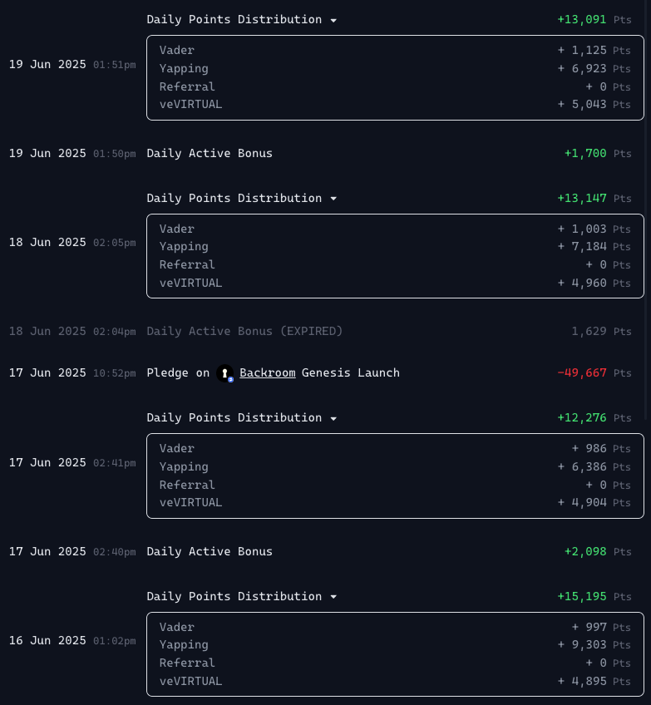Click the Backroom token avatar icon
The width and height of the screenshot is (651, 705).
tap(224, 373)
